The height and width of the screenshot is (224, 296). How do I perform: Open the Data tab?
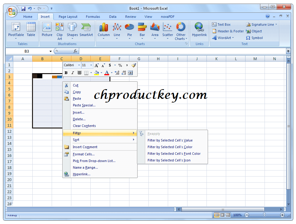point(113,17)
